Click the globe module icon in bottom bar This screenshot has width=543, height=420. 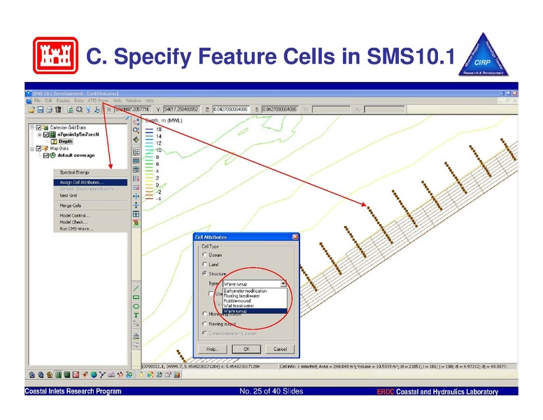[94, 374]
